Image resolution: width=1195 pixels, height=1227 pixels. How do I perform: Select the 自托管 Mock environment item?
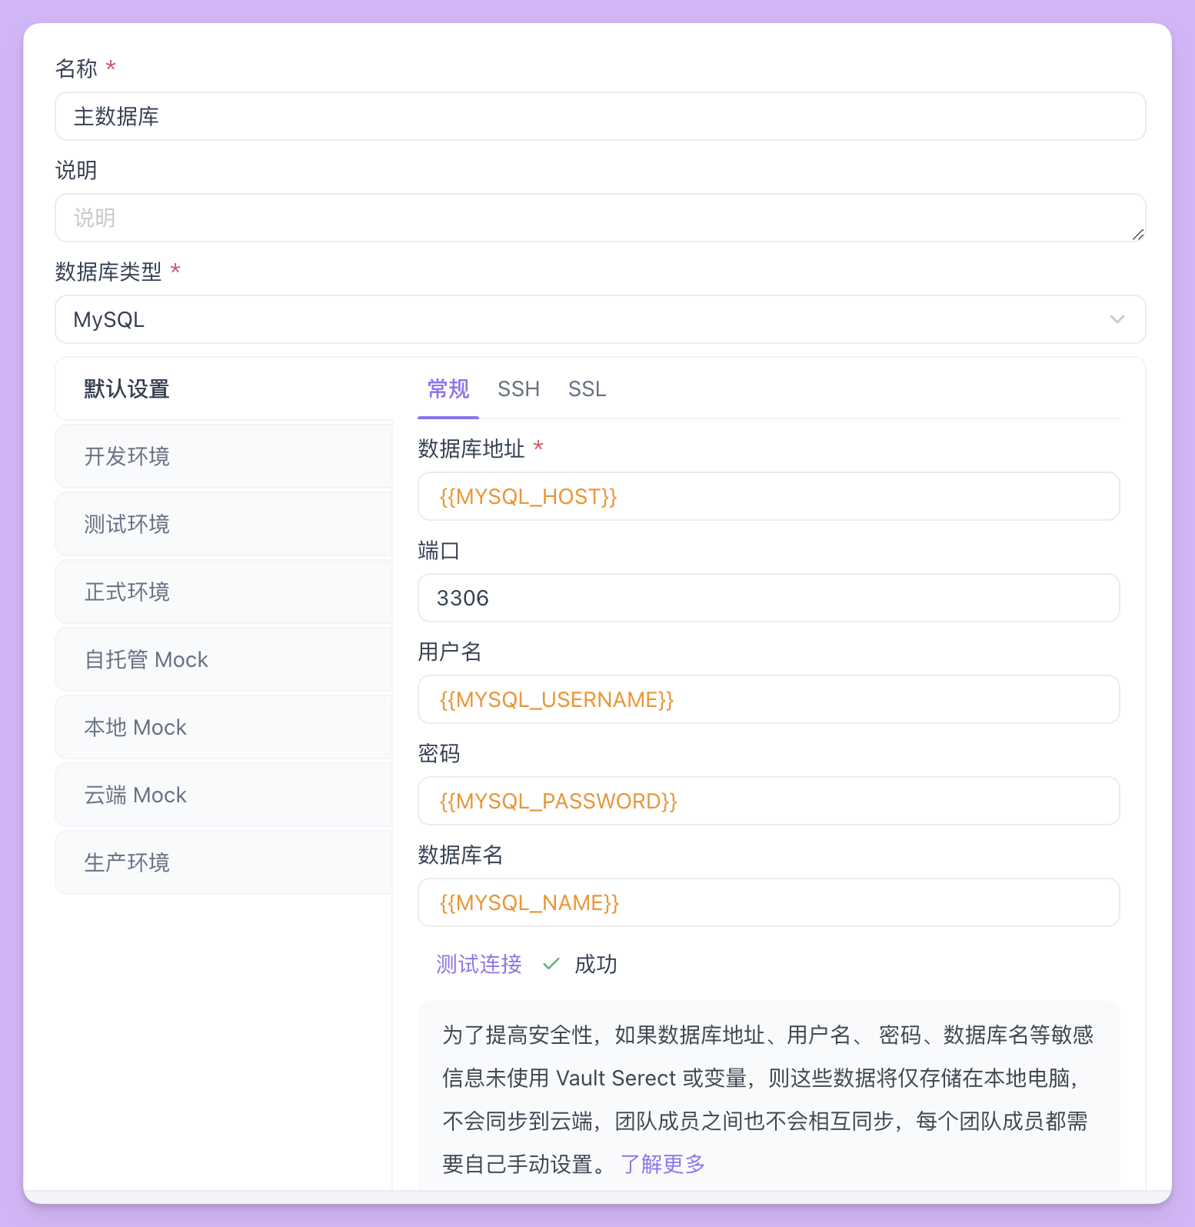[x=224, y=659]
